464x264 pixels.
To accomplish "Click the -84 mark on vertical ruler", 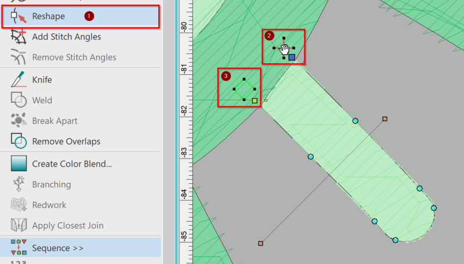I will pyautogui.click(x=184, y=194).
